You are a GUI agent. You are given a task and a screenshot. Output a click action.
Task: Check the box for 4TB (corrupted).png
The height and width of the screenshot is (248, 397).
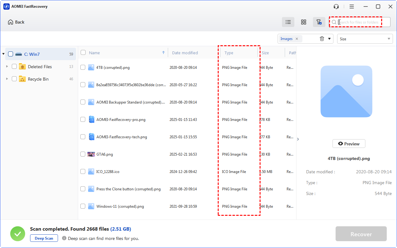(x=83, y=67)
